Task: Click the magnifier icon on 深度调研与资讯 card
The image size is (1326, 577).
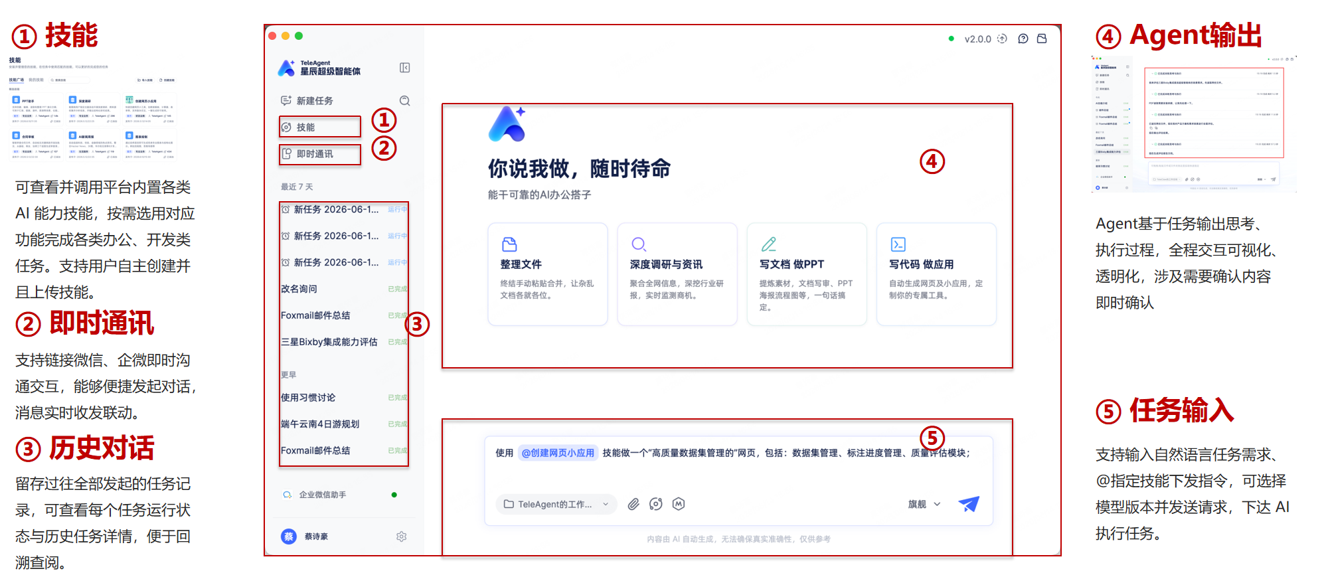Action: click(x=639, y=244)
